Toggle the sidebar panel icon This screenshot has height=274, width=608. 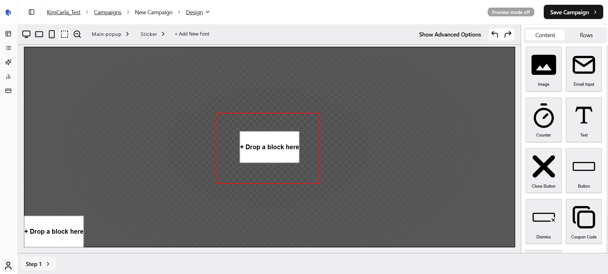click(x=31, y=12)
